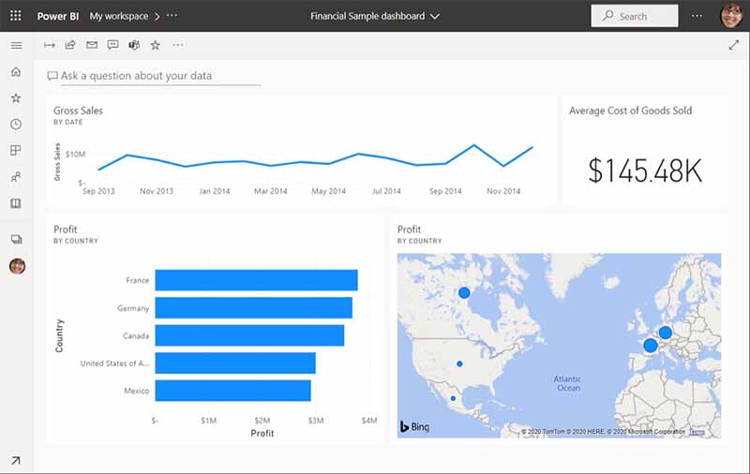Open Recent clock icon in sidebar
Viewport: 750px width, 474px height.
coord(15,125)
